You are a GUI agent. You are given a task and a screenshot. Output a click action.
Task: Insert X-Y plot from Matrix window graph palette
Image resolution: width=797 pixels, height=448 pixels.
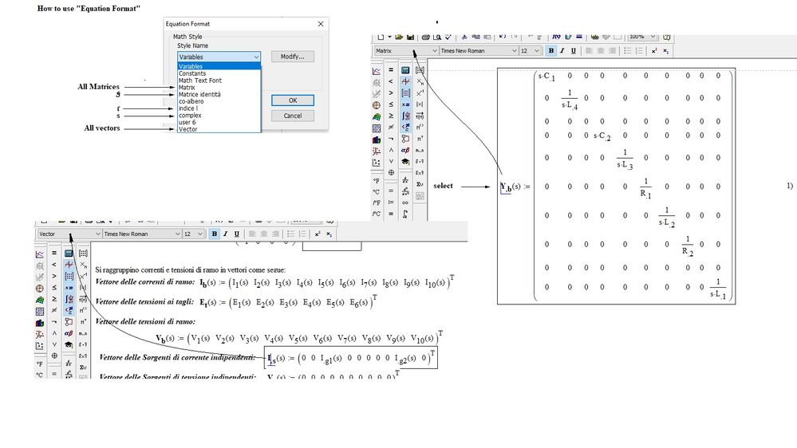(x=376, y=71)
